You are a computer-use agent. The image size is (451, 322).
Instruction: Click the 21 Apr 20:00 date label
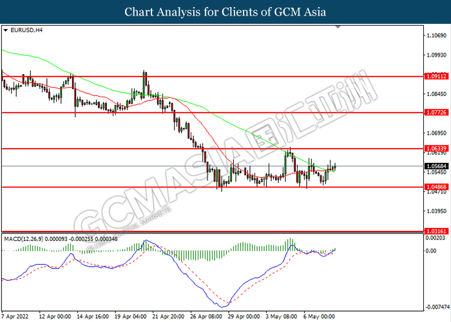(x=168, y=317)
